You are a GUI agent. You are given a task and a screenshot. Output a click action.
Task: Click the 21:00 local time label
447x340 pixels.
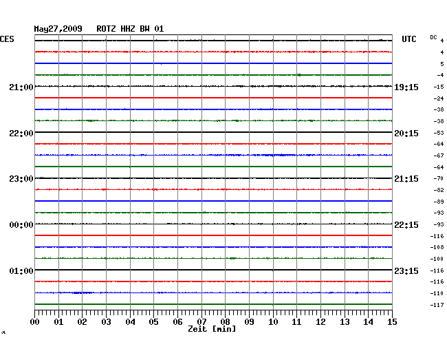tap(21, 87)
